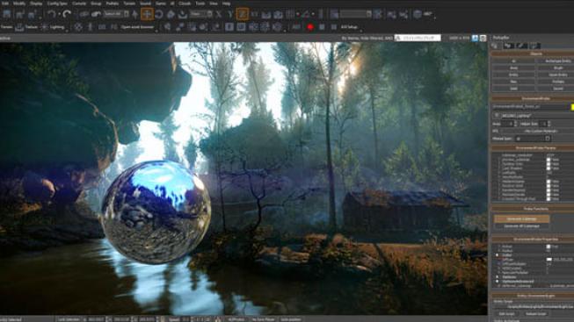Lock movement to the Y axis
Screen dimensions: 574x322
[x=230, y=14]
